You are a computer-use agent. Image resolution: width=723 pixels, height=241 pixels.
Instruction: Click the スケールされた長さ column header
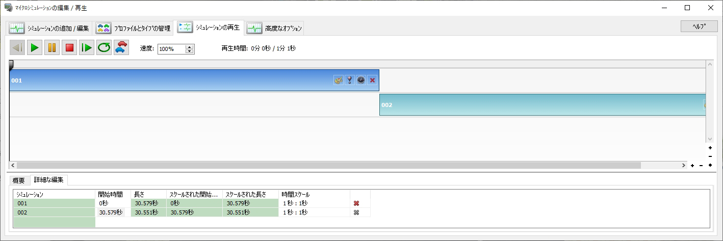[250, 194]
